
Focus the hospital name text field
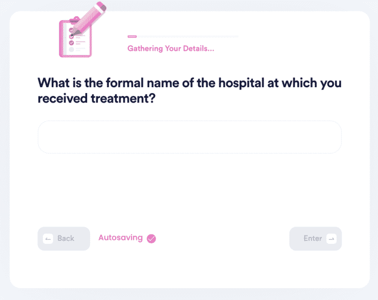(x=189, y=137)
